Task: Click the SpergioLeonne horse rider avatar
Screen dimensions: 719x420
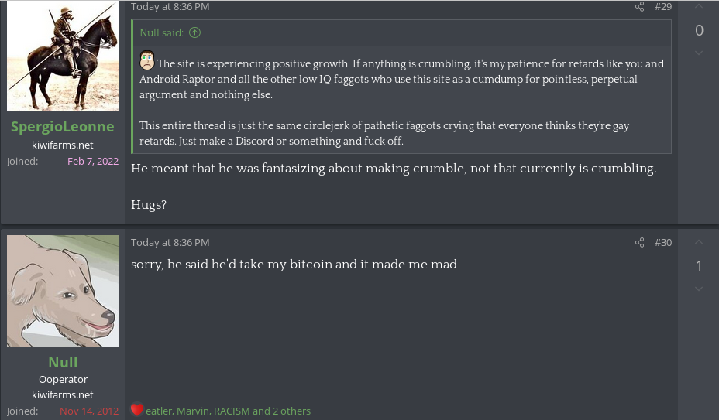Action: tap(63, 56)
